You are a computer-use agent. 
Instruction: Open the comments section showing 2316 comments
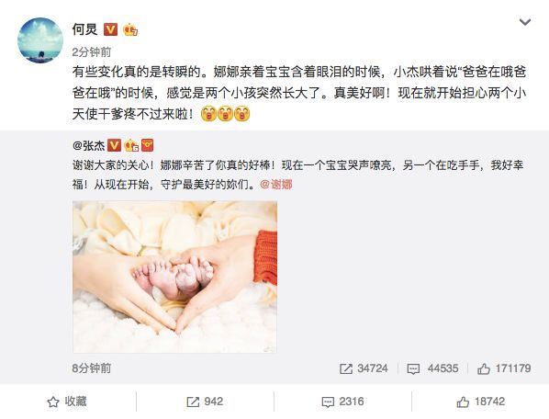pyautogui.click(x=342, y=402)
